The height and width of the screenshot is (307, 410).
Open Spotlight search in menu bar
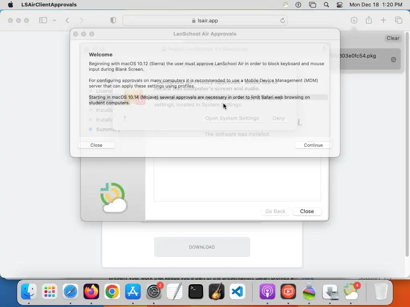326,5
